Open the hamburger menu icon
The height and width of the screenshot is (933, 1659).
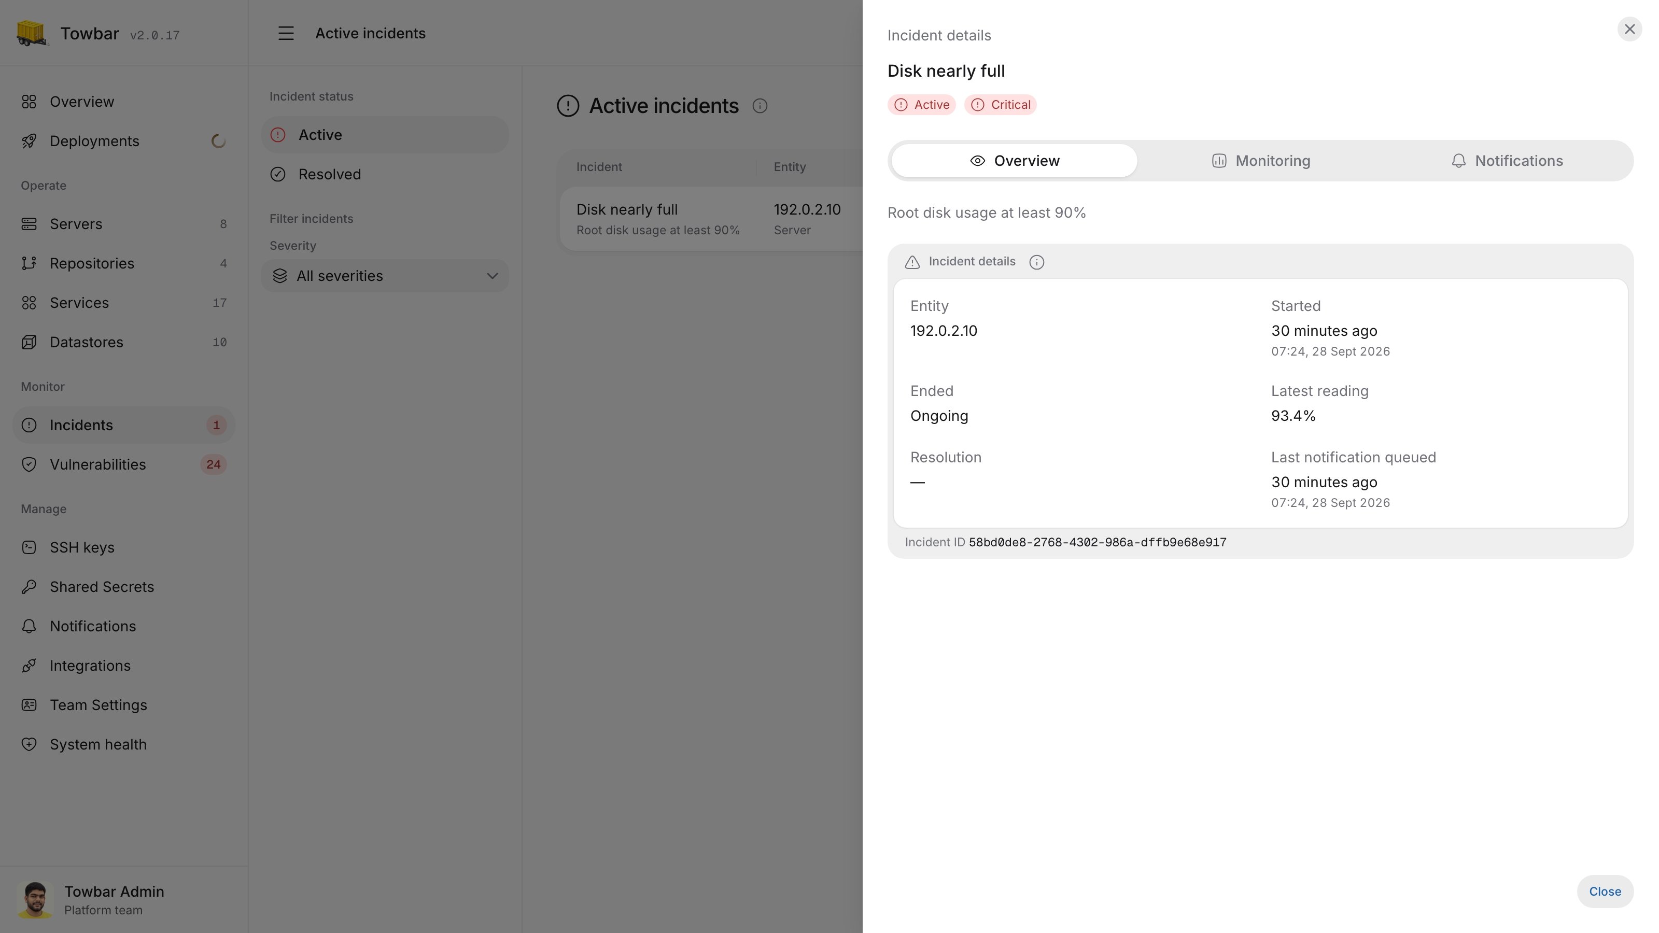pos(286,34)
